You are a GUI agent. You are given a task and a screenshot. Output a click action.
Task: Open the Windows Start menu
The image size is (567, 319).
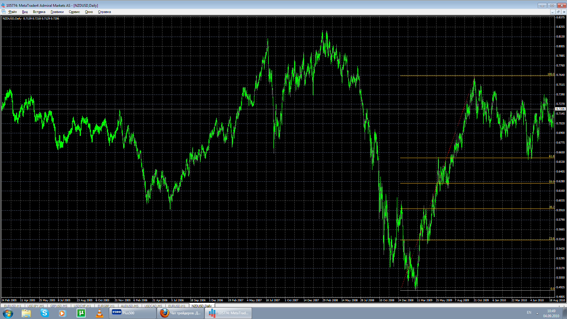pos(8,313)
